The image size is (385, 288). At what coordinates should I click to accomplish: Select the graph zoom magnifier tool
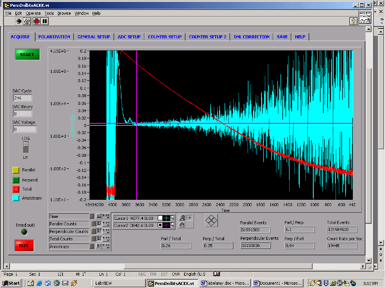coord(182,218)
